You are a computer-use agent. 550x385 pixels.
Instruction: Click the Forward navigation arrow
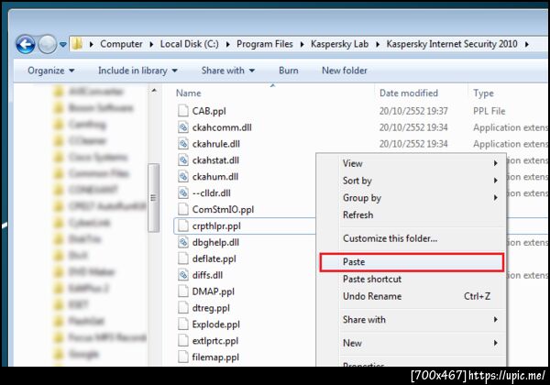click(x=48, y=44)
